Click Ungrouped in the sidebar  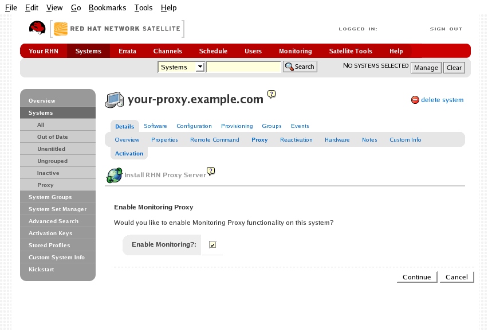pyautogui.click(x=58, y=161)
